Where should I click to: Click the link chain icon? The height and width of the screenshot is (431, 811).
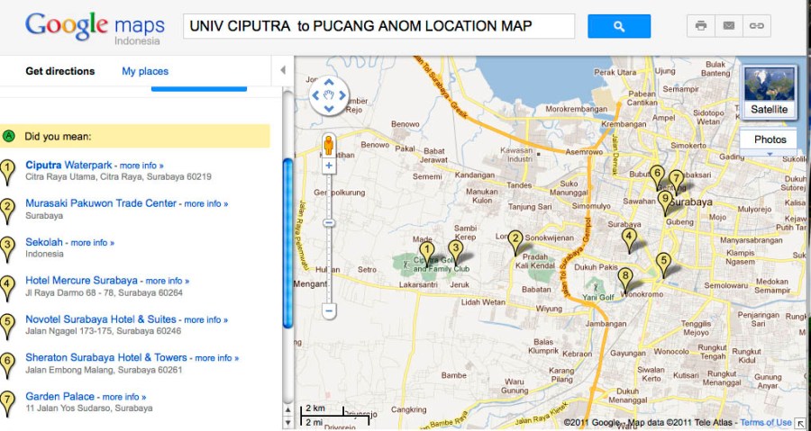757,26
